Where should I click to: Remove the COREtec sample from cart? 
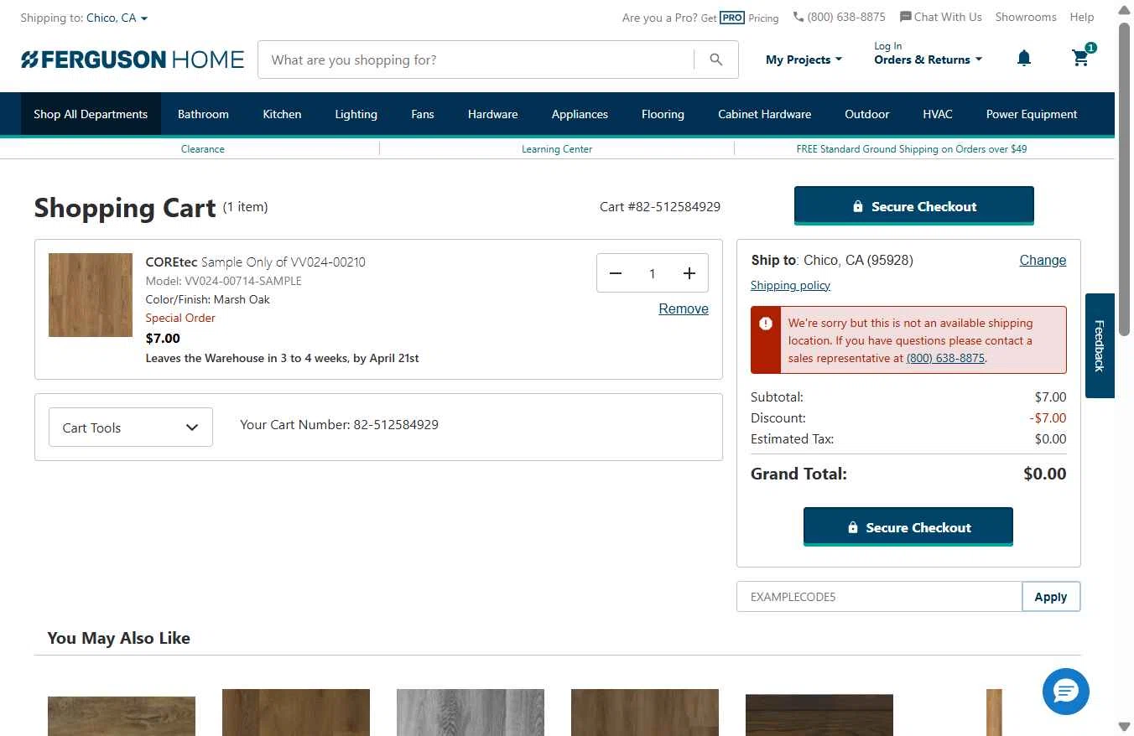click(683, 308)
